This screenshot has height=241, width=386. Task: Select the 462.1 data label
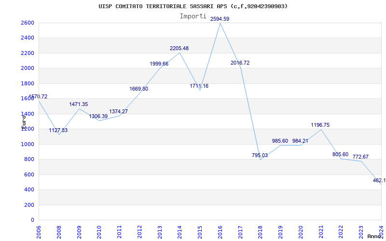click(x=379, y=181)
